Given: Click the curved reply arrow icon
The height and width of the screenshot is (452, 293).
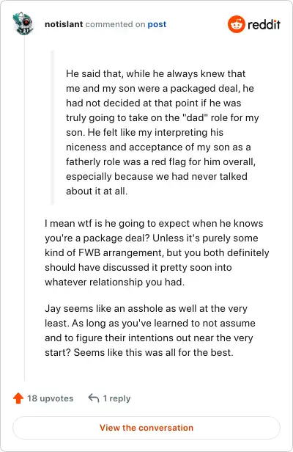Looking at the screenshot, I should 94,398.
